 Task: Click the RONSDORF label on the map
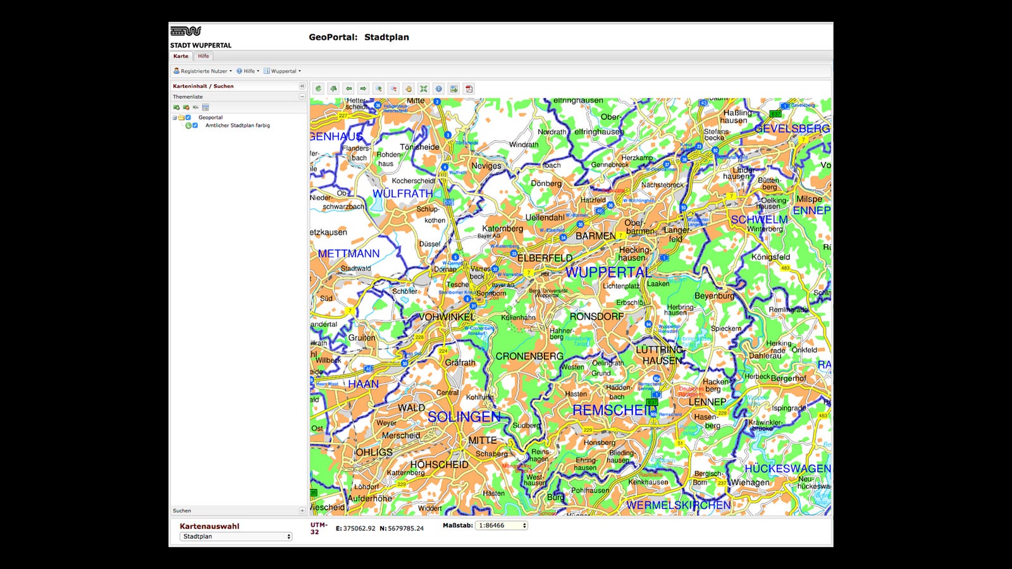pyautogui.click(x=596, y=316)
